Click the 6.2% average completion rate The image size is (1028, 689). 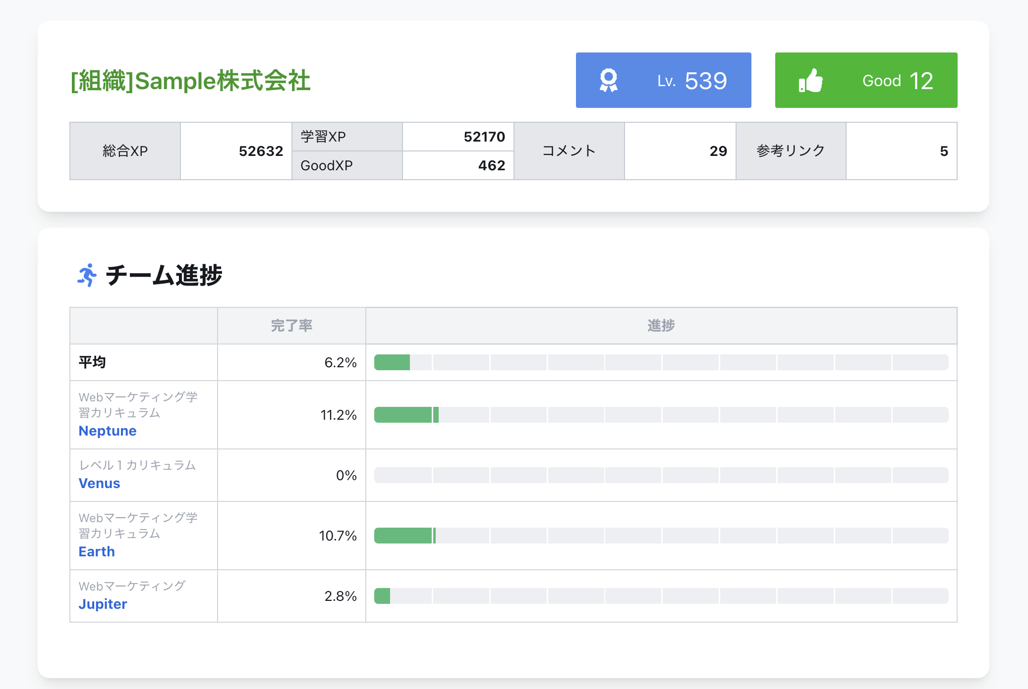pos(341,362)
